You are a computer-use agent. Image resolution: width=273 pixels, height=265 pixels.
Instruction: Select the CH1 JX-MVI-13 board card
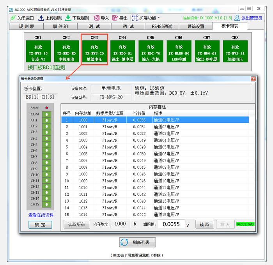click(x=38, y=51)
